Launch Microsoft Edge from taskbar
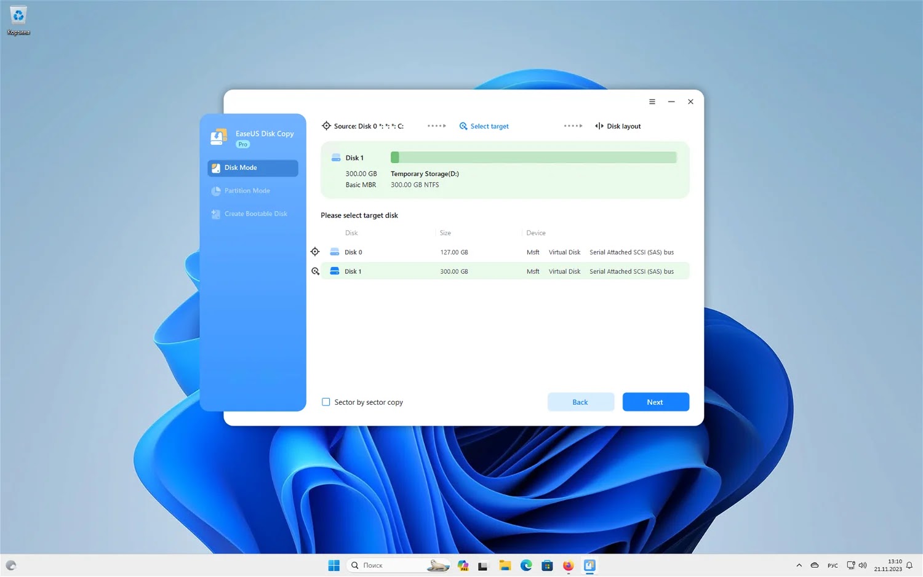This screenshot has height=577, width=923. [526, 565]
